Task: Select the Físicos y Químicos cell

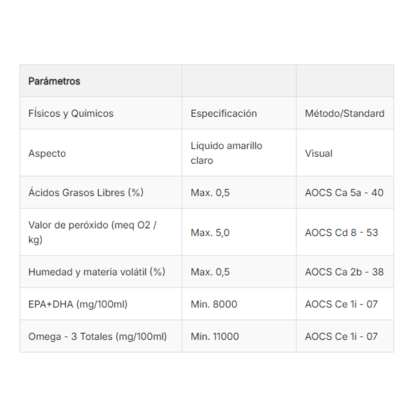Action: click(71, 114)
